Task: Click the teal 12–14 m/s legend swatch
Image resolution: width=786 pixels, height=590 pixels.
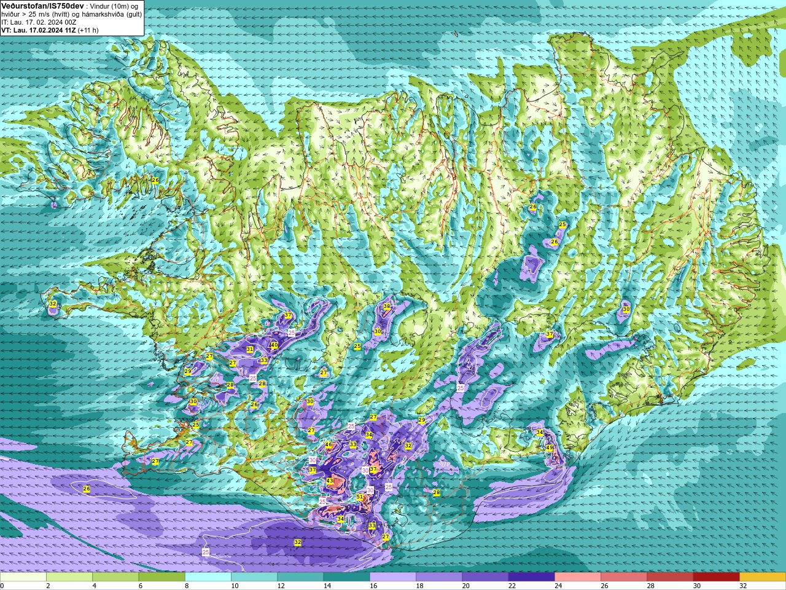Action: point(300,577)
